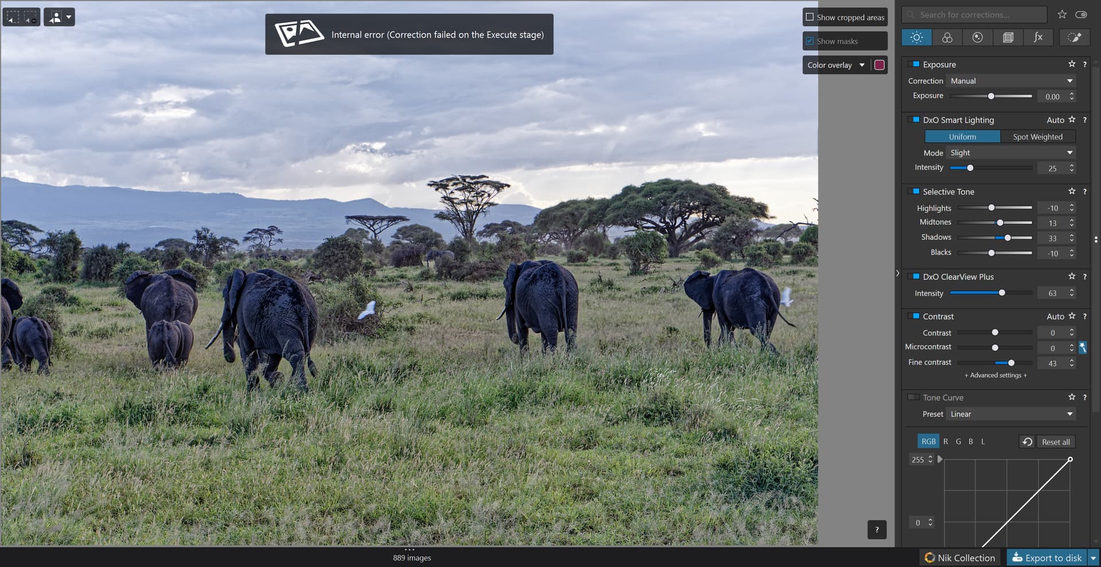Open the Color corrections palette
Screen dimensions: 1101x567
(947, 38)
